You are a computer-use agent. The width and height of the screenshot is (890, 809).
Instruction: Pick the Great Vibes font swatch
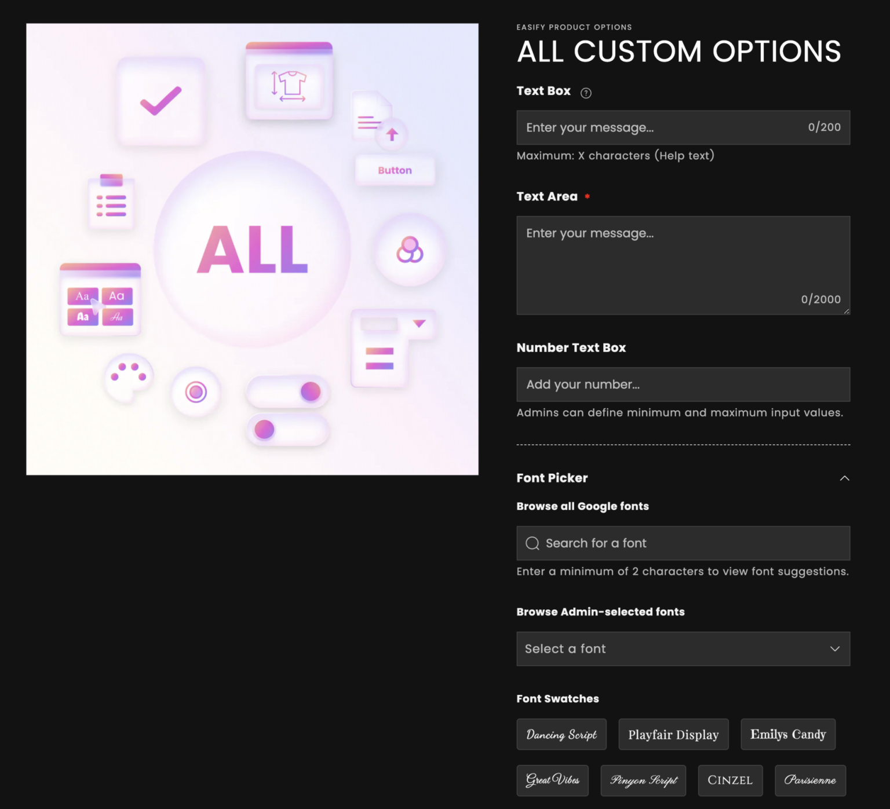[x=552, y=780]
